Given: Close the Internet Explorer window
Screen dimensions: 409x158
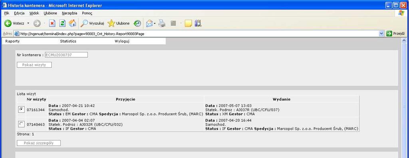Looking at the screenshot, I should (403, 5).
